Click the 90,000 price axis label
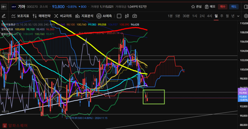Screen dimensions: 248x129 (x=244, y=116)
